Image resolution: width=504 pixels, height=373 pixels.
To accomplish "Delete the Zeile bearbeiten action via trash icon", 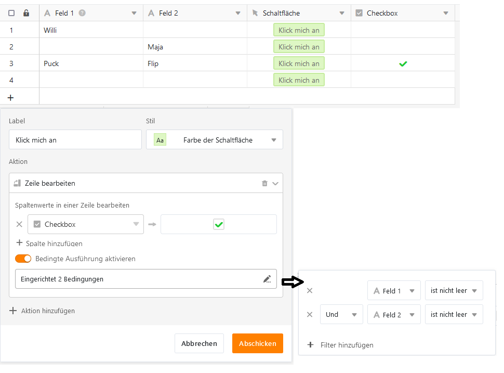I will tap(264, 183).
